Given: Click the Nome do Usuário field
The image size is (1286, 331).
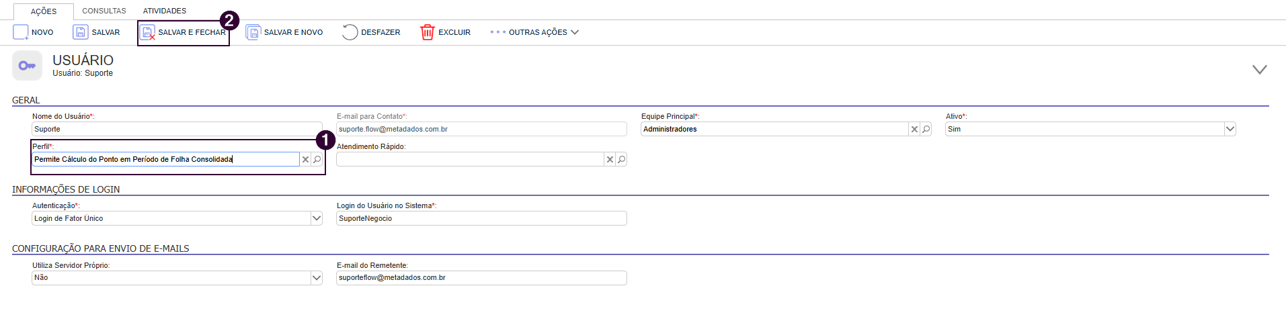Looking at the screenshot, I should click(177, 129).
